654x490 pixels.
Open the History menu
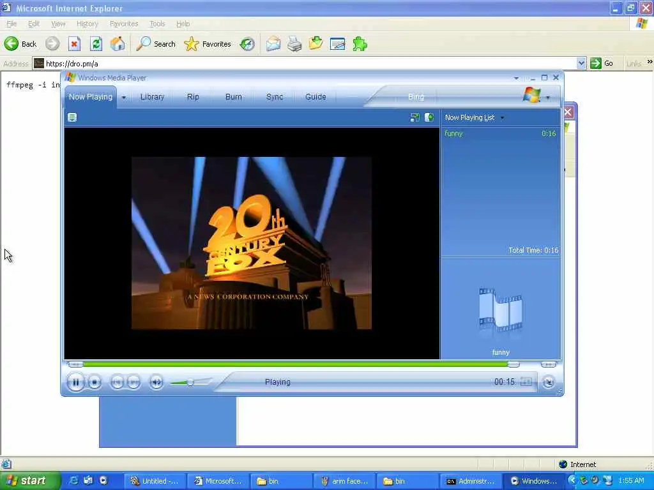pyautogui.click(x=87, y=24)
